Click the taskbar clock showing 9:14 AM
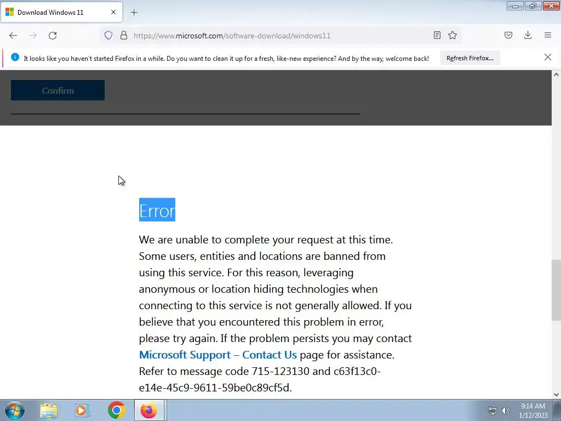Image resolution: width=561 pixels, height=421 pixels. click(x=533, y=411)
